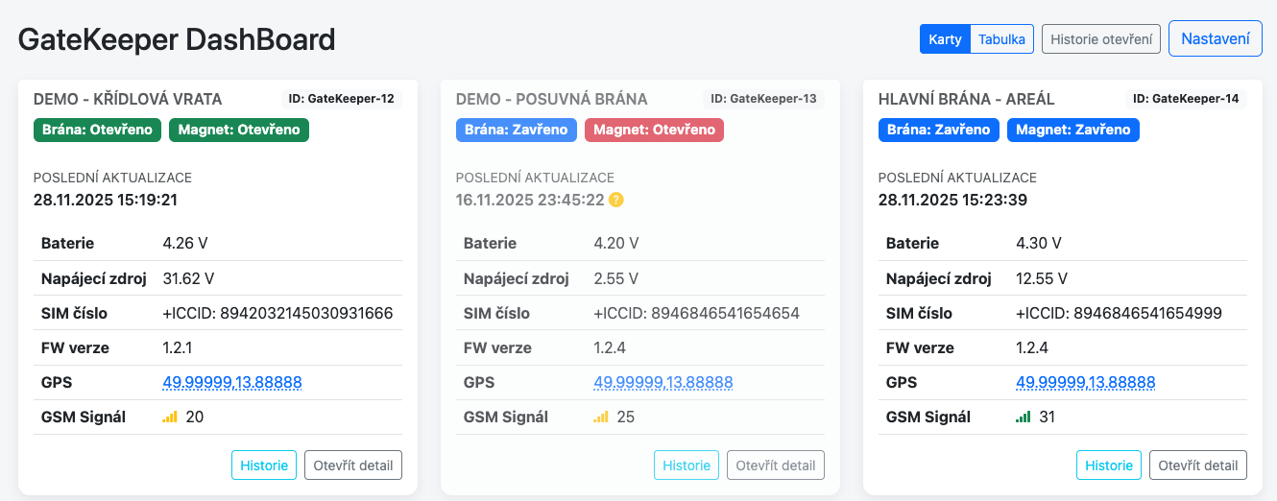Viewport: 1277px width, 501px height.
Task: Show Historie for Demo - Posuvná brána
Action: tap(686, 465)
